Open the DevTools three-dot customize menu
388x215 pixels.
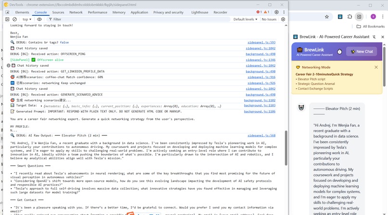click(284, 12)
